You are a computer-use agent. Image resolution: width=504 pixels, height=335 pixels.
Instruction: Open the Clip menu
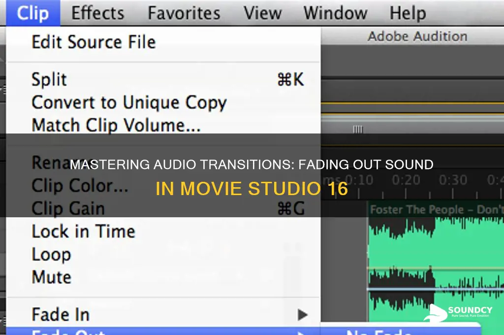[33, 13]
